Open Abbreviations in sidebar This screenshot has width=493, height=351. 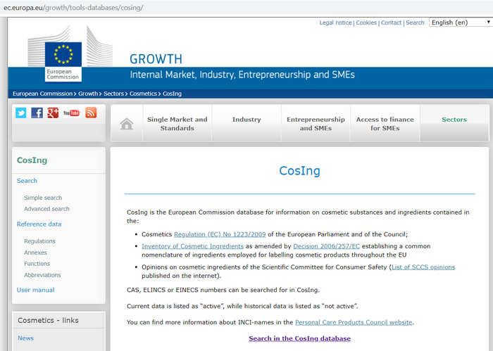(42, 275)
